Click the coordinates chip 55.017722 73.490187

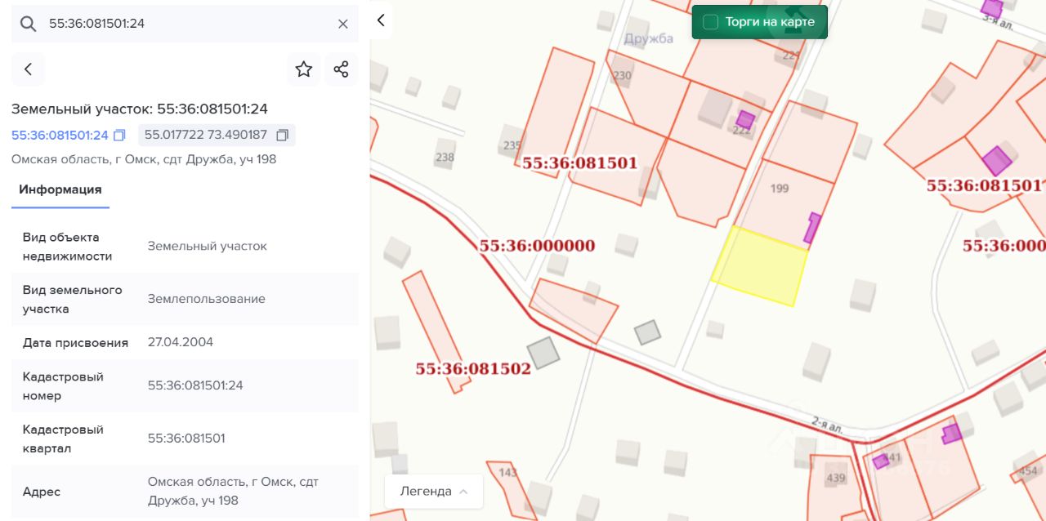(x=217, y=135)
